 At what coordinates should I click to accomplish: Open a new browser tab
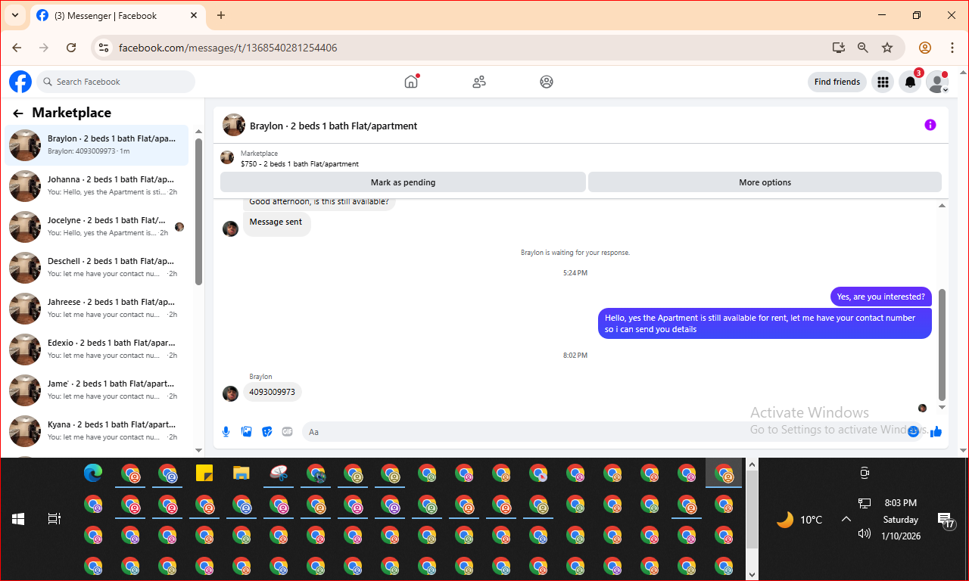[221, 15]
